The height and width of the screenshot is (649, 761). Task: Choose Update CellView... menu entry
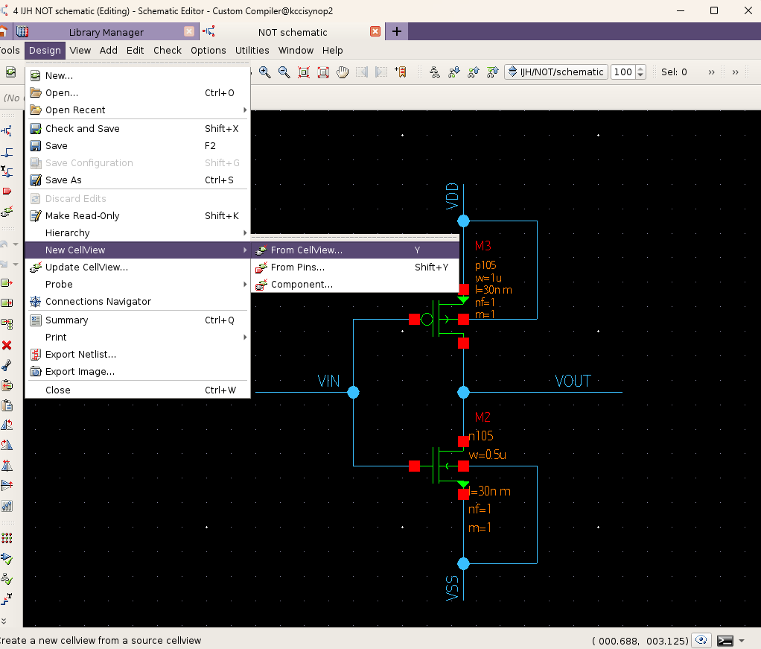pos(138,267)
